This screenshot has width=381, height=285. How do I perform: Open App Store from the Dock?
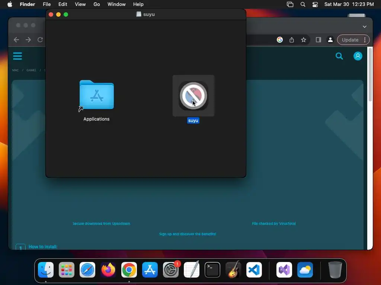(150, 270)
